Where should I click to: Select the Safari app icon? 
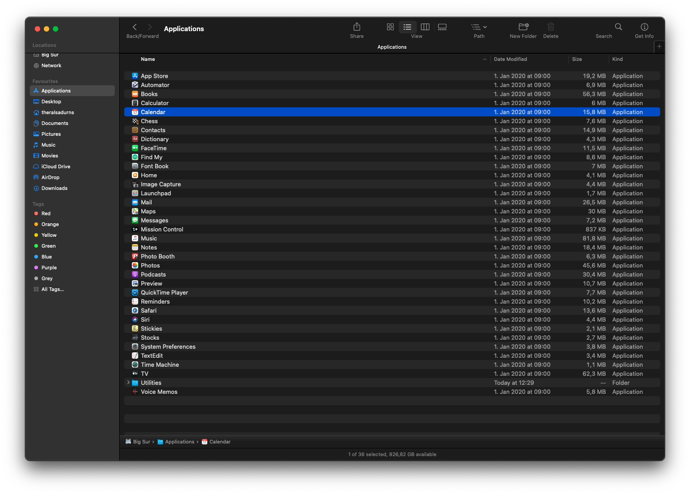pyautogui.click(x=135, y=310)
